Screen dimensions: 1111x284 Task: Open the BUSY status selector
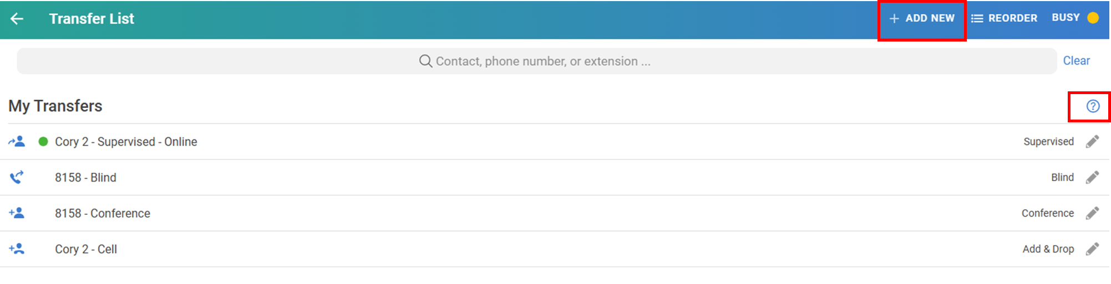click(1066, 18)
